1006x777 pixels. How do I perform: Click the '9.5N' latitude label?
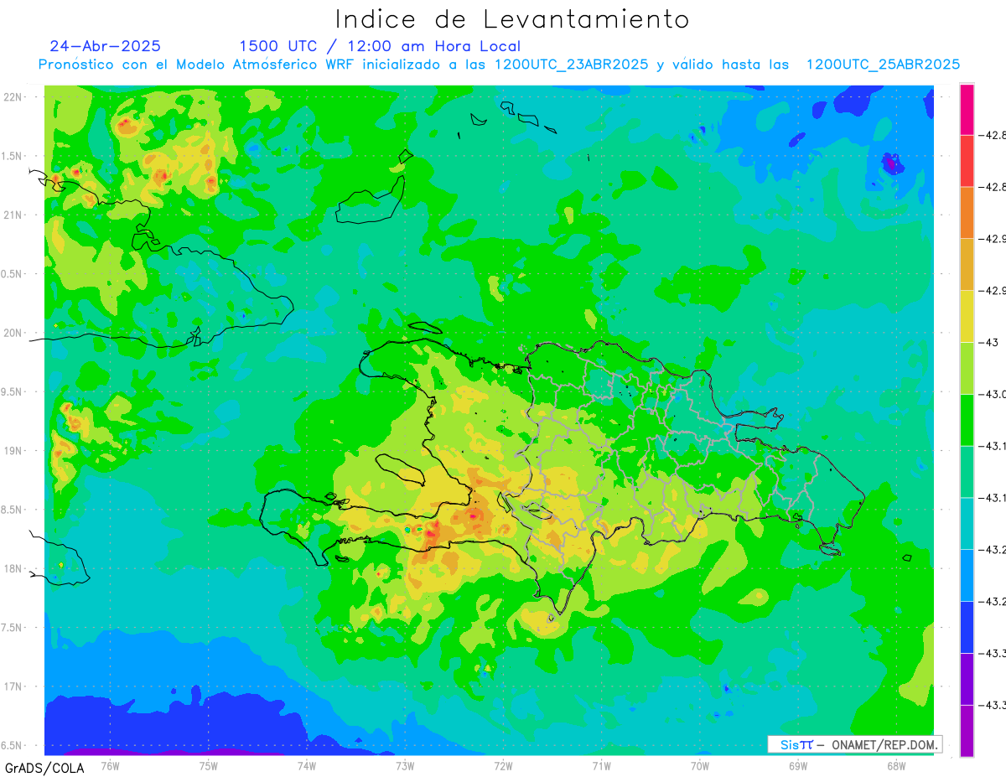pos(13,391)
